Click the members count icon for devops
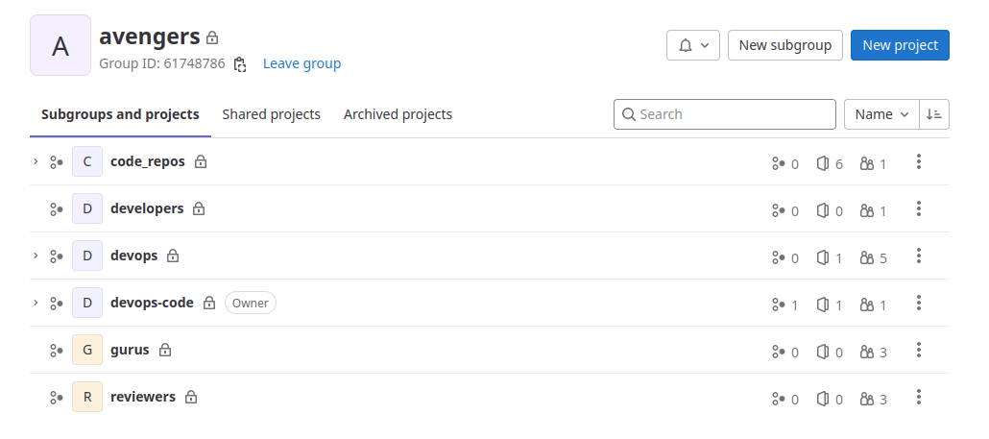This screenshot has height=439, width=989. point(867,257)
